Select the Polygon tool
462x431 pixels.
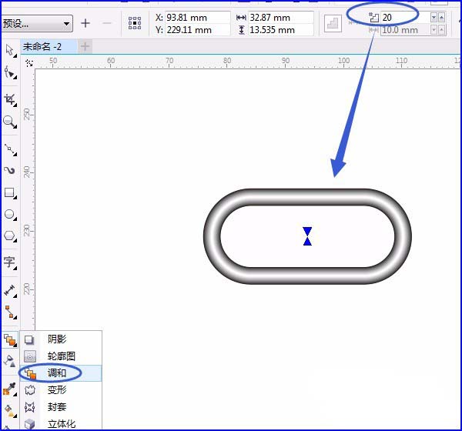[10, 236]
